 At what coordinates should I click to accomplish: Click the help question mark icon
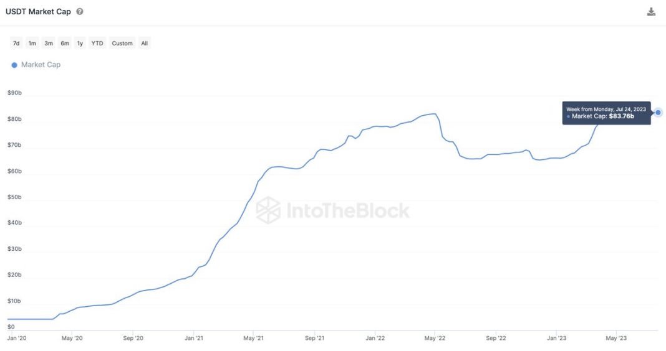[x=80, y=12]
